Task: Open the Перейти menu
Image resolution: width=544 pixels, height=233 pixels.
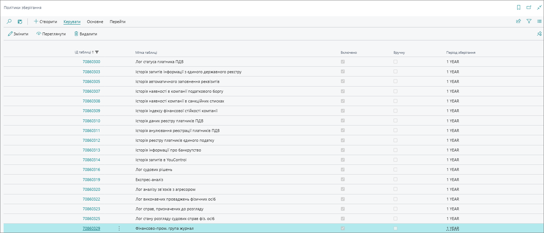Action: (x=118, y=22)
